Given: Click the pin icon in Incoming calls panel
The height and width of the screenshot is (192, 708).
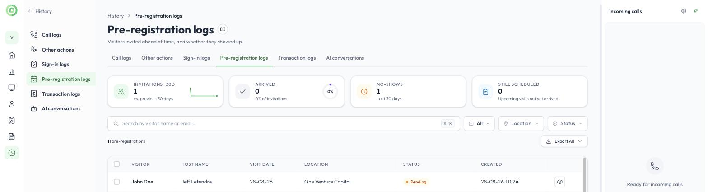Looking at the screenshot, I should [x=695, y=11].
